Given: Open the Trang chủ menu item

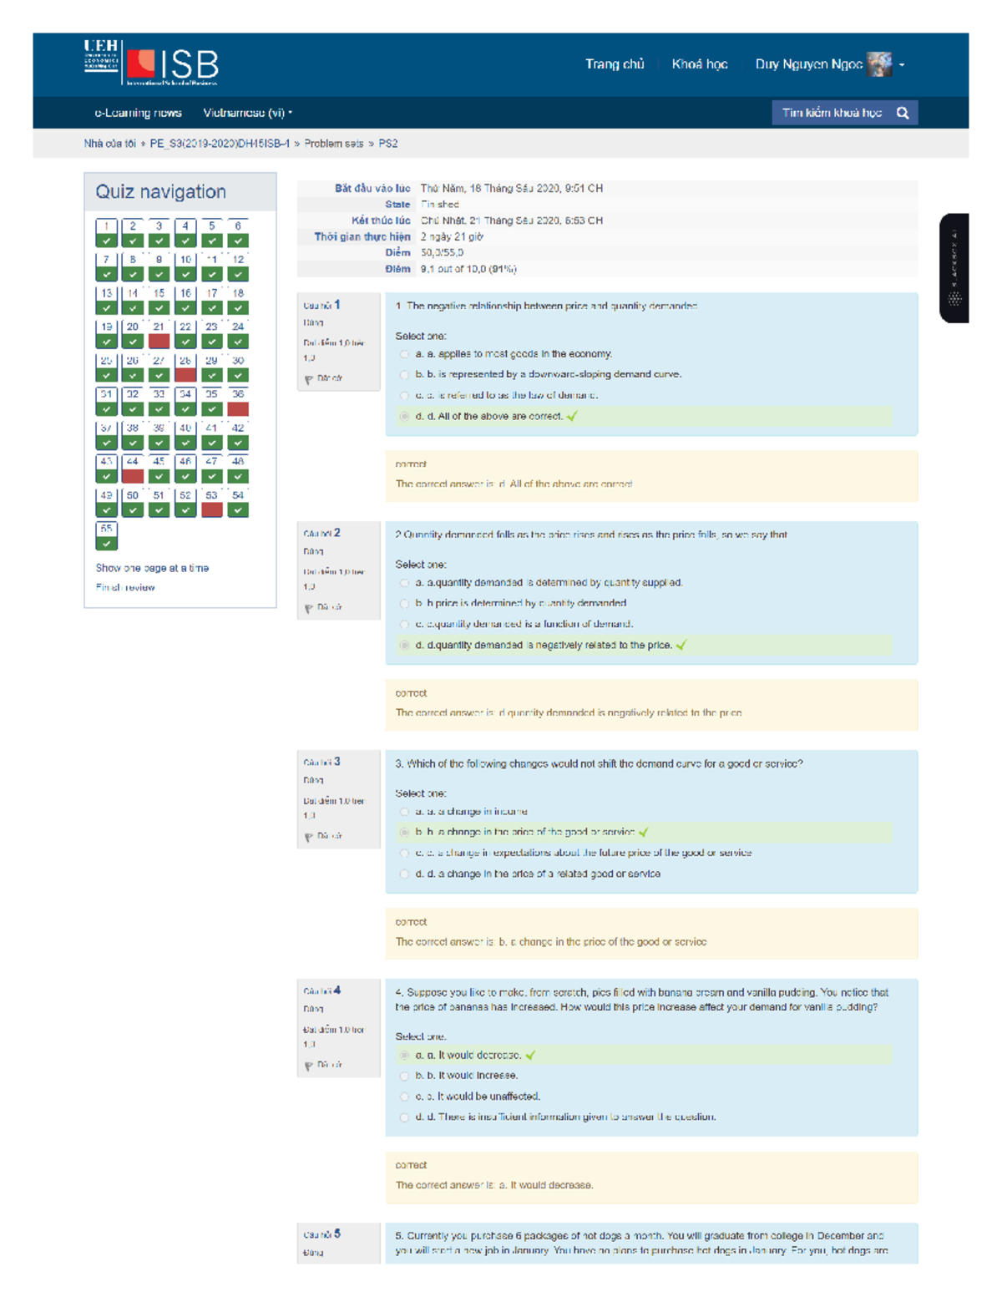Looking at the screenshot, I should (617, 63).
